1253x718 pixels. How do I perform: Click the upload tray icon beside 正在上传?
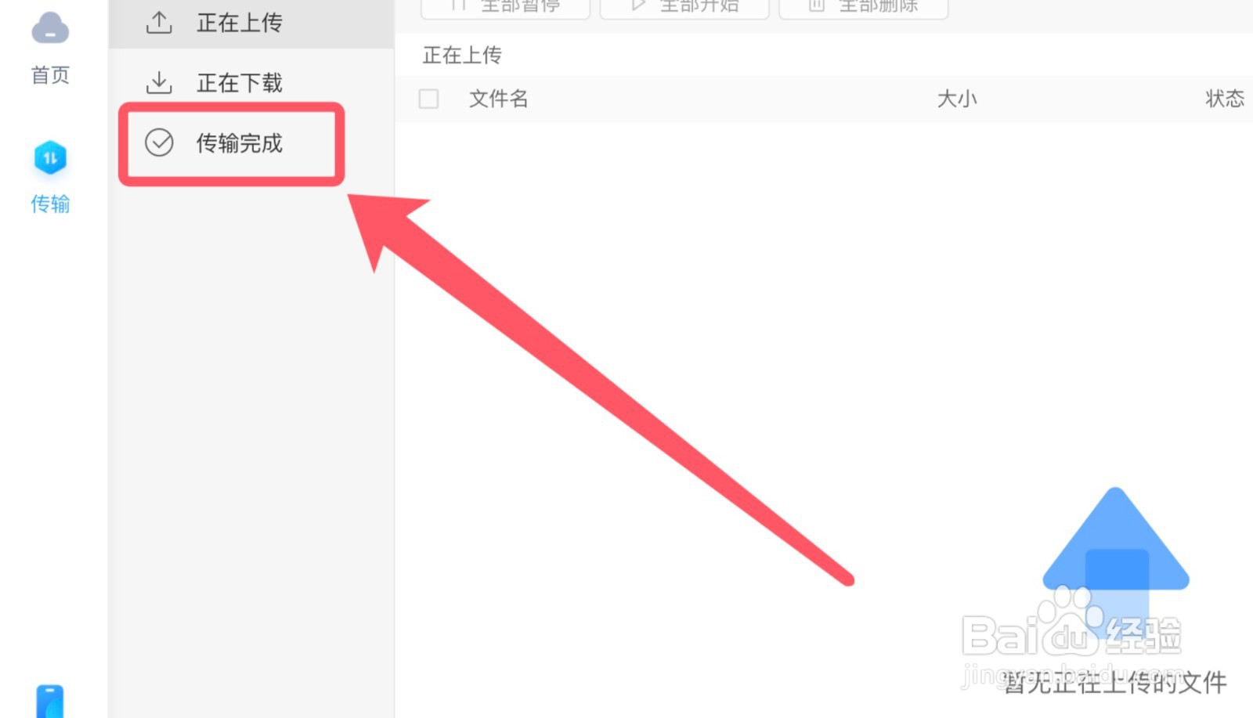click(159, 23)
